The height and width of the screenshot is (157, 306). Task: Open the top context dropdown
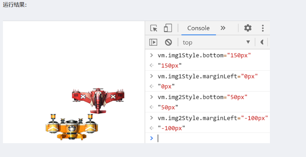click(216, 42)
